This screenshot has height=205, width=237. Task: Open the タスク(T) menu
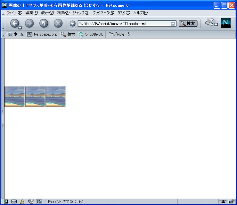[x=124, y=13]
